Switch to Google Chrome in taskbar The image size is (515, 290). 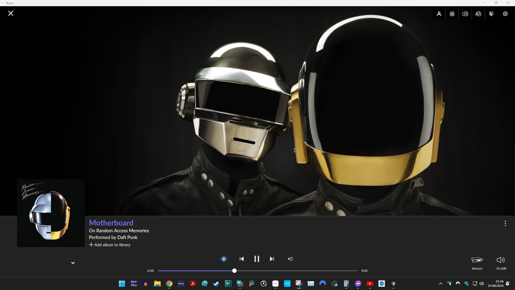coord(169,284)
